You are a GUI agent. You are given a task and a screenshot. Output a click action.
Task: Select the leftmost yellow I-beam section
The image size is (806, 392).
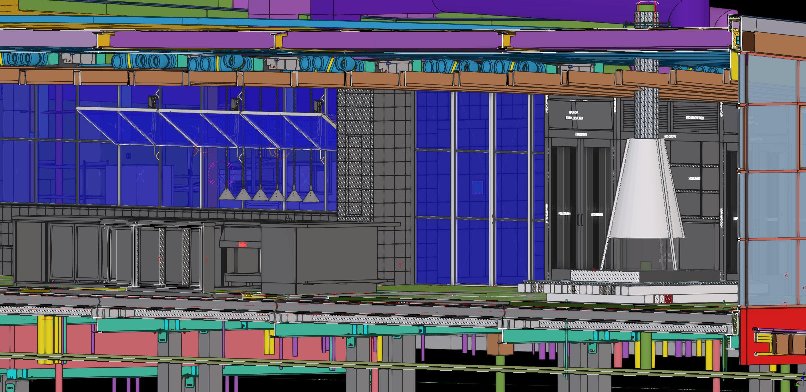click(x=103, y=40)
